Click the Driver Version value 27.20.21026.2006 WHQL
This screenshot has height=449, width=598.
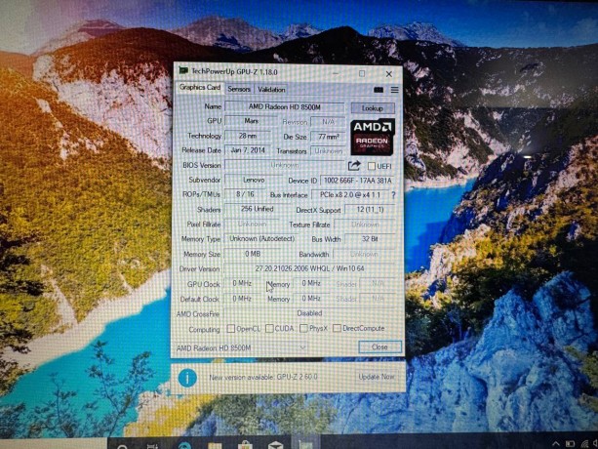(309, 268)
